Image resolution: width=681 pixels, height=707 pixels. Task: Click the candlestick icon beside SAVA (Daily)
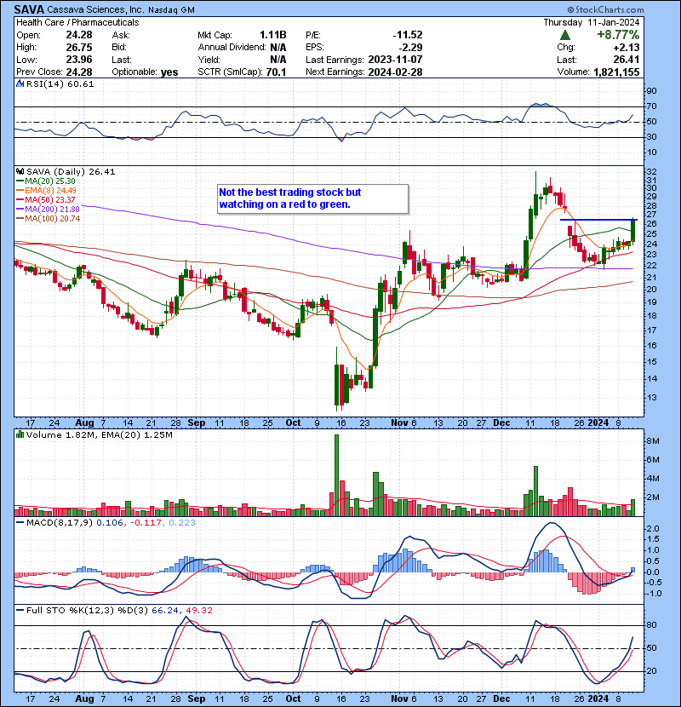[20, 172]
